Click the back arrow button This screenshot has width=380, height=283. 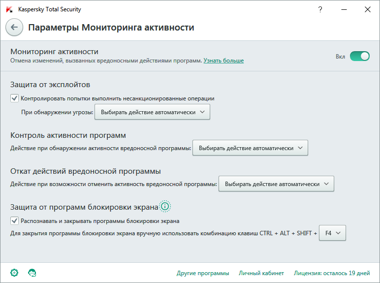coord(14,28)
